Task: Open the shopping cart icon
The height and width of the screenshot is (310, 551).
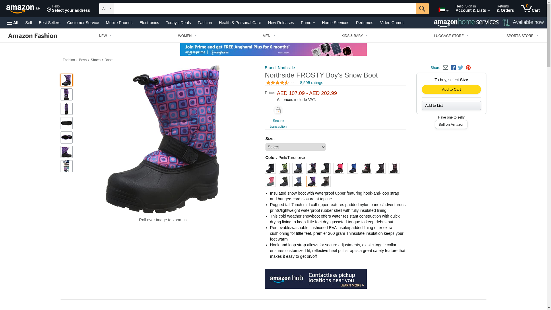Action: [x=530, y=9]
